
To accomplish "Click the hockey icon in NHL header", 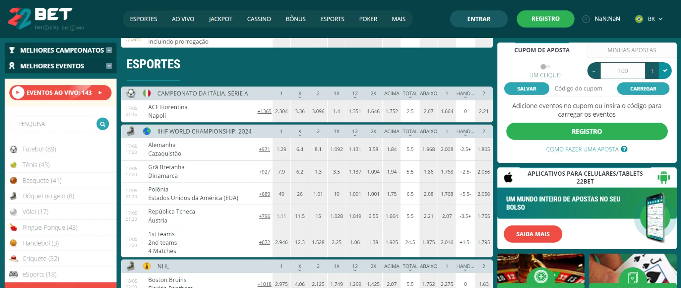I will click(x=131, y=266).
